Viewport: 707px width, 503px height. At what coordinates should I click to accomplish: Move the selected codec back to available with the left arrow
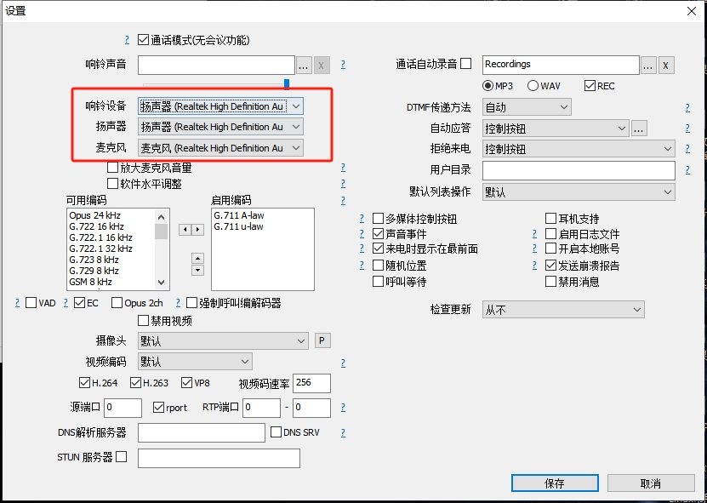185,230
